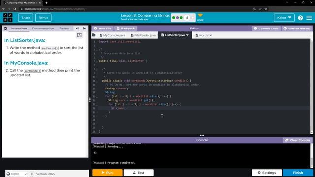
Task: Place cursor on line 18 if statement
Action: pos(119,108)
